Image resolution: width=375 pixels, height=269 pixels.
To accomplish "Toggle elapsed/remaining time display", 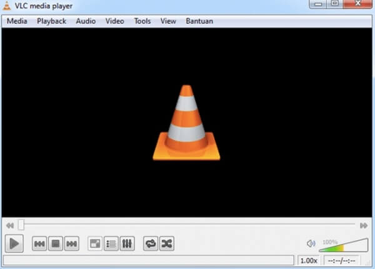I will [x=341, y=260].
